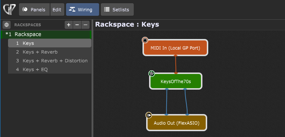This screenshot has height=137, width=285.
Task: Select the Audio Out (FlexASIO) block
Action: tap(177, 123)
